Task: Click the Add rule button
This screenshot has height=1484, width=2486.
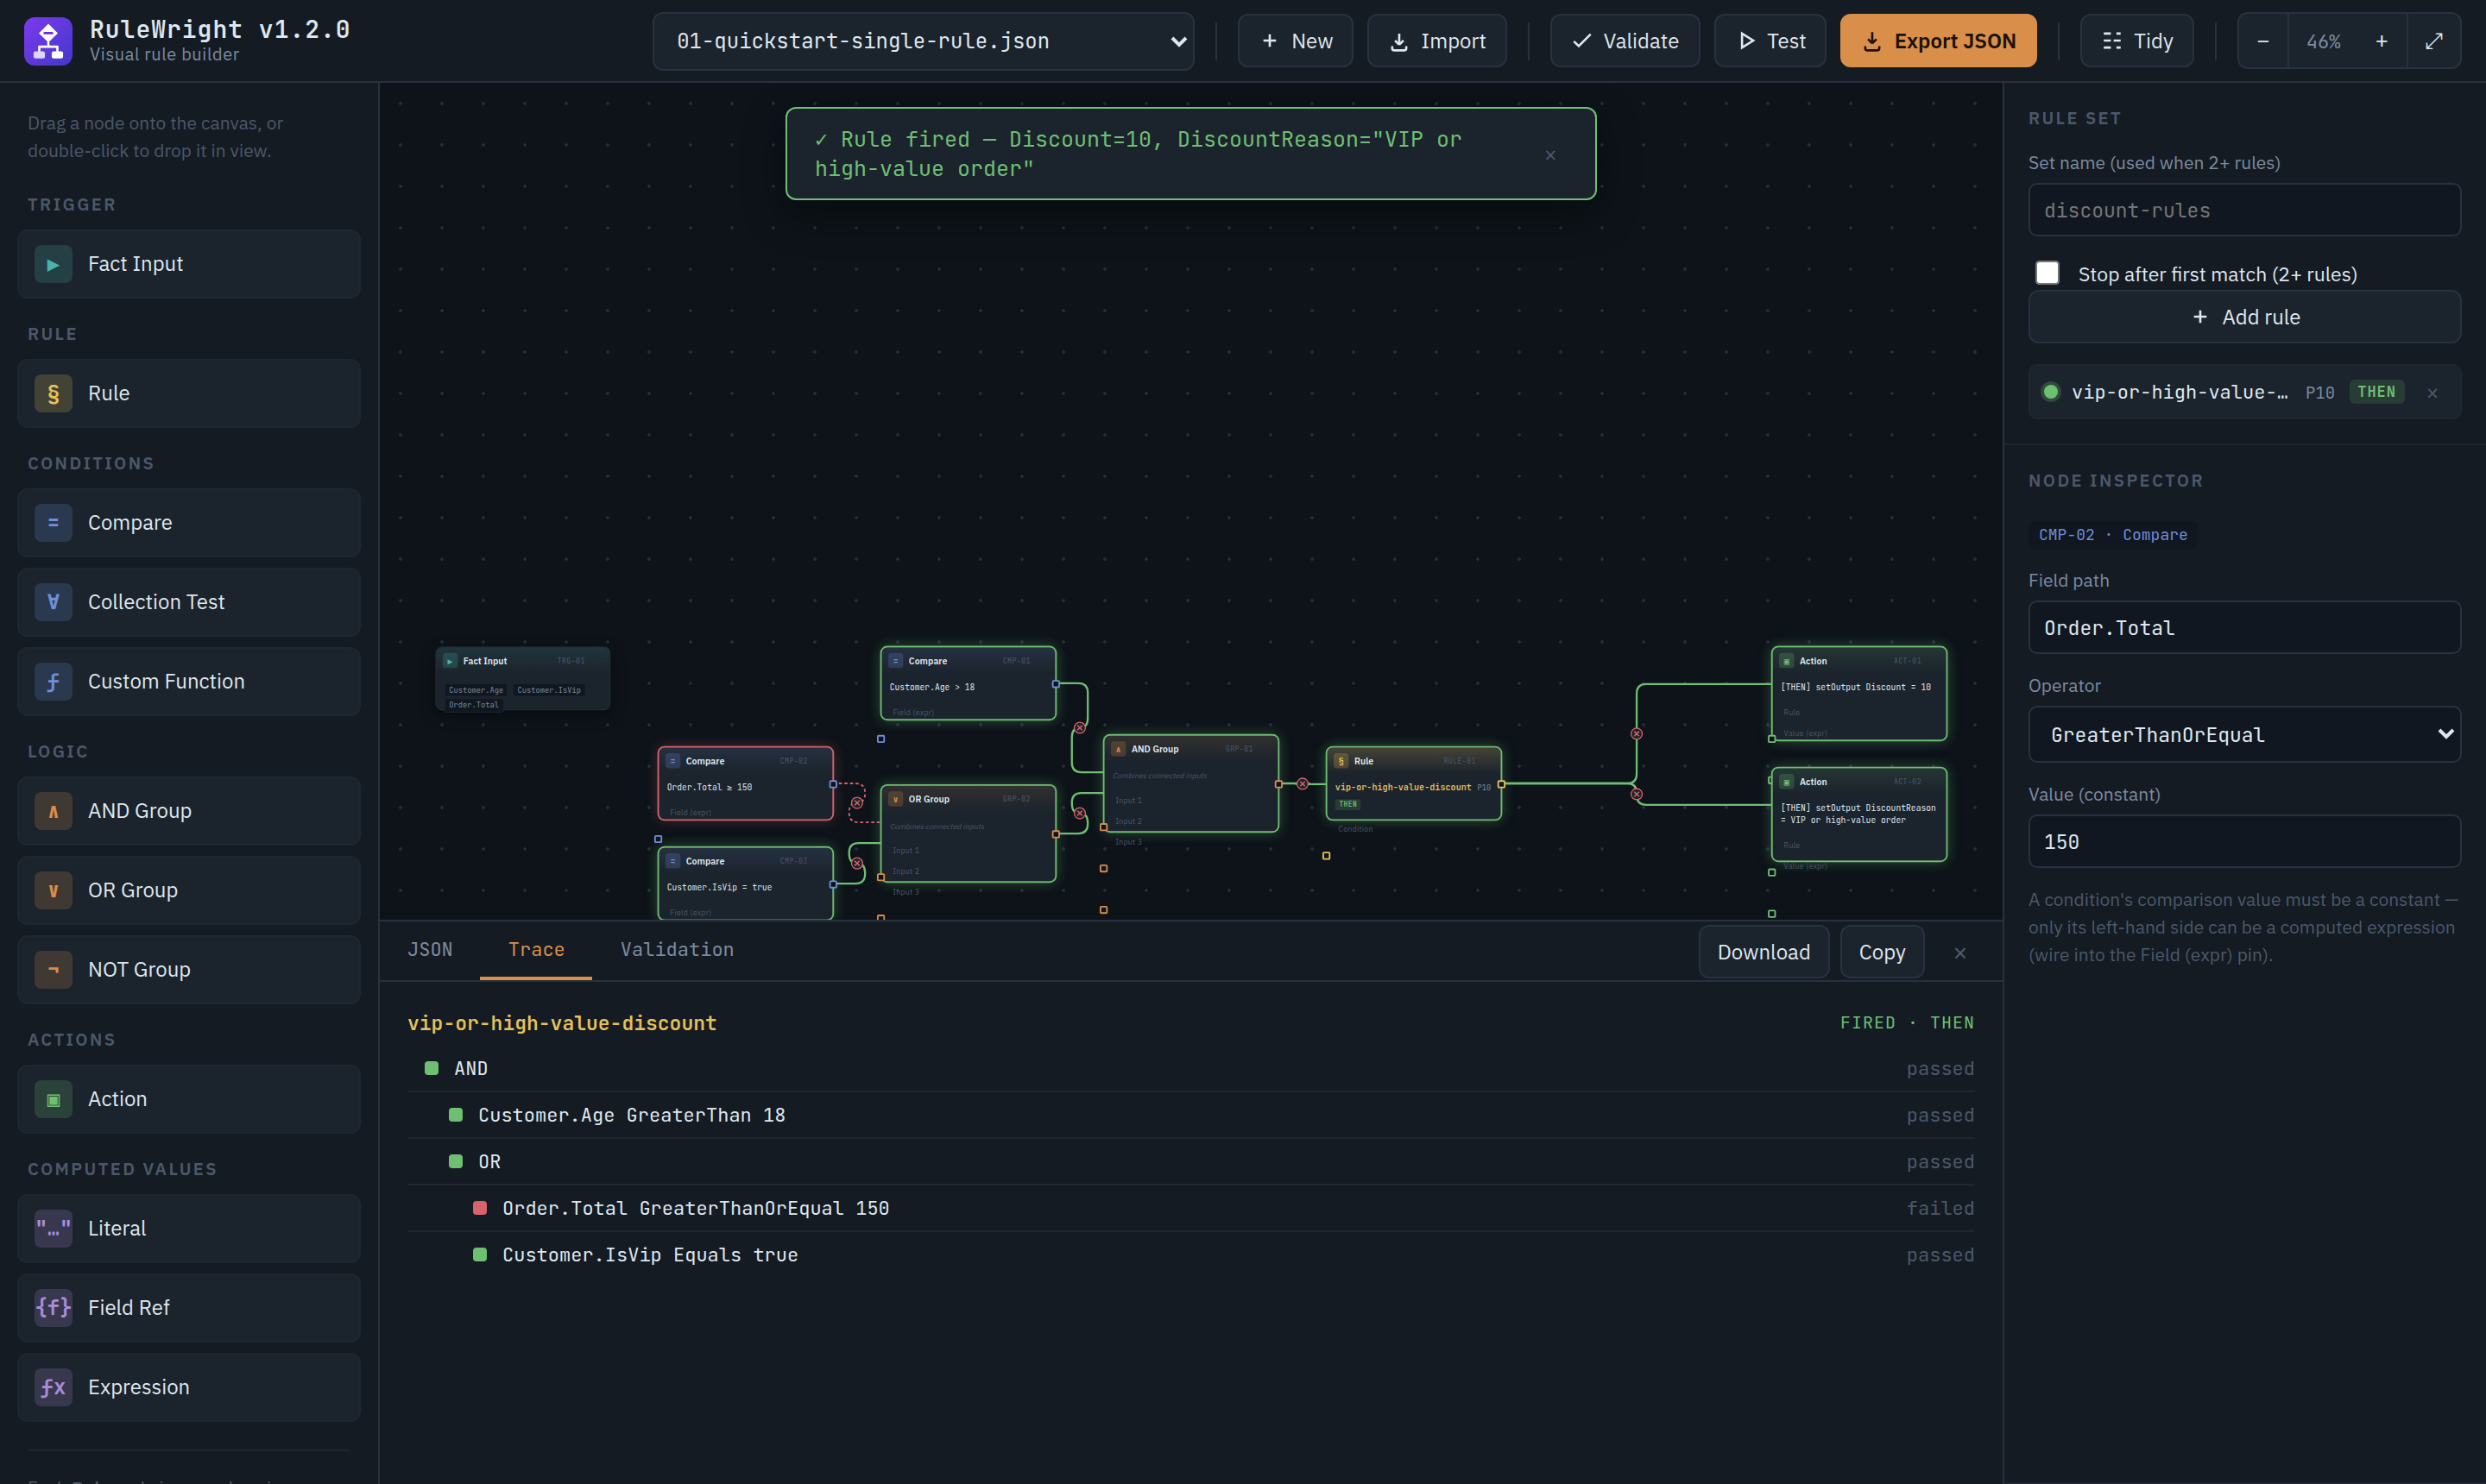Action: point(2244,317)
